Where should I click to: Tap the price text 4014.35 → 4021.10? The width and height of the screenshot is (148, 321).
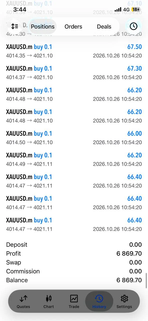29,56
